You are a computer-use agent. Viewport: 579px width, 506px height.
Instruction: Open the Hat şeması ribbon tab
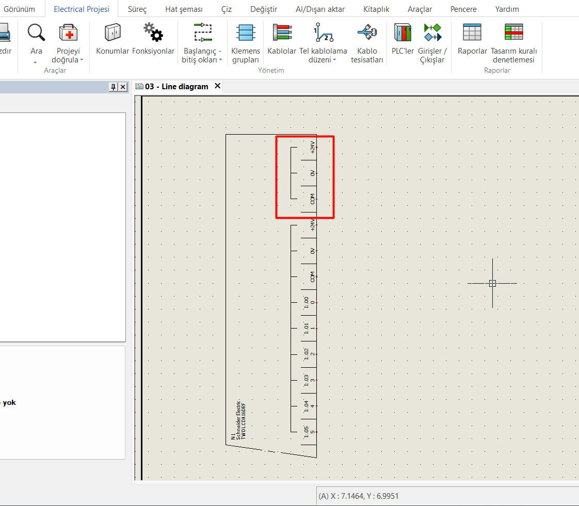click(x=184, y=9)
